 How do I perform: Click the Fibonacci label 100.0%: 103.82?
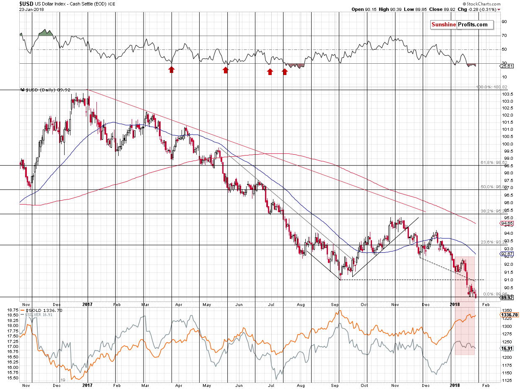[491, 87]
